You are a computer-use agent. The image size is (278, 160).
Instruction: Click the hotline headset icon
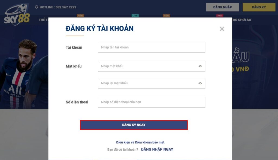(37, 7)
